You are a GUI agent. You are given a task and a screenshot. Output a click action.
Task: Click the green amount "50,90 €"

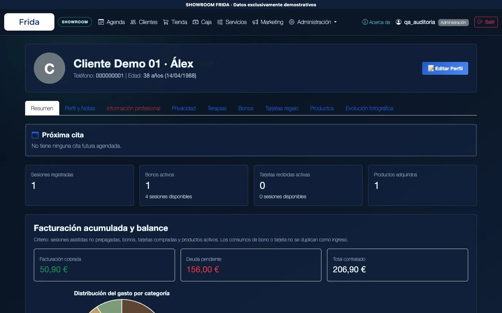tap(54, 270)
